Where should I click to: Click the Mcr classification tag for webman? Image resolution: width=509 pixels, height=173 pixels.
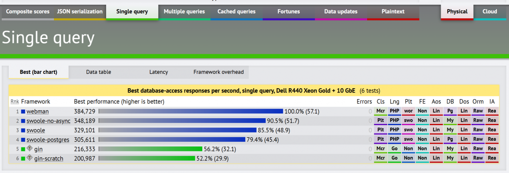381,111
